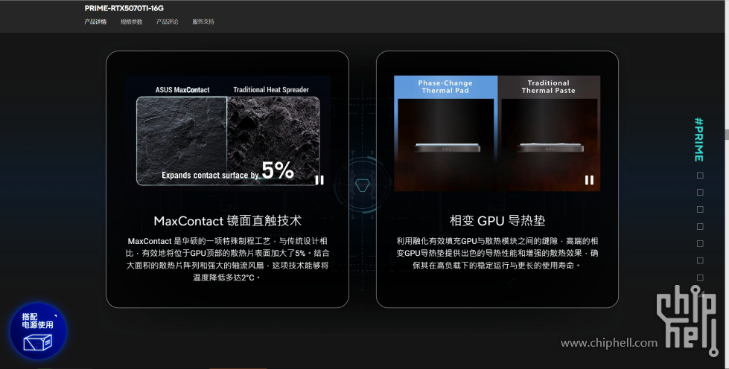This screenshot has width=729, height=369.
Task: Click the 相变 GPU 导热垫 heading
Action: (497, 221)
